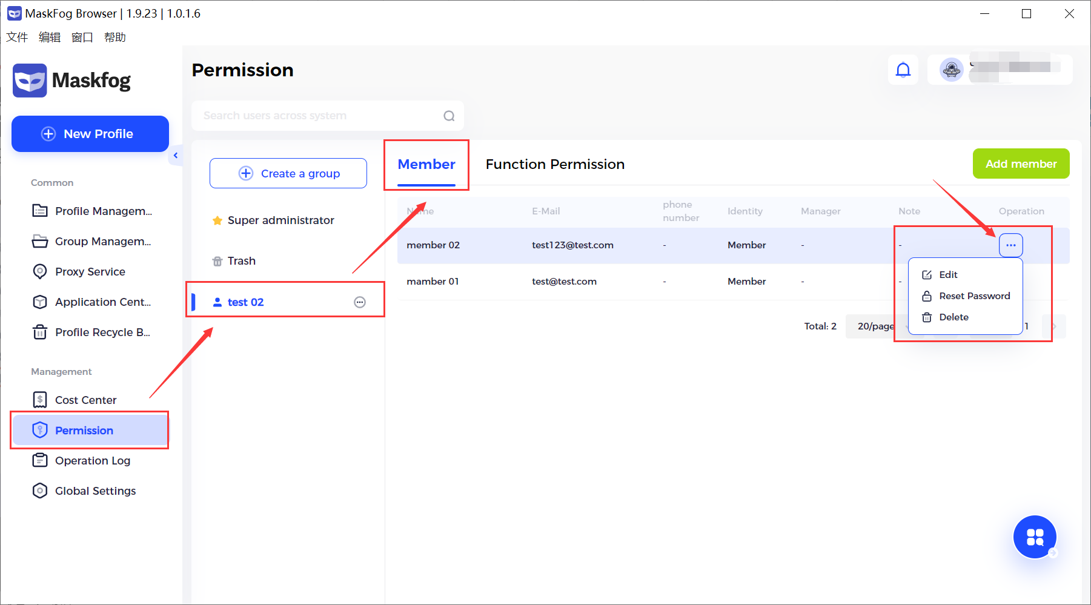
Task: Click the mamber 01 name cell
Action: click(433, 281)
